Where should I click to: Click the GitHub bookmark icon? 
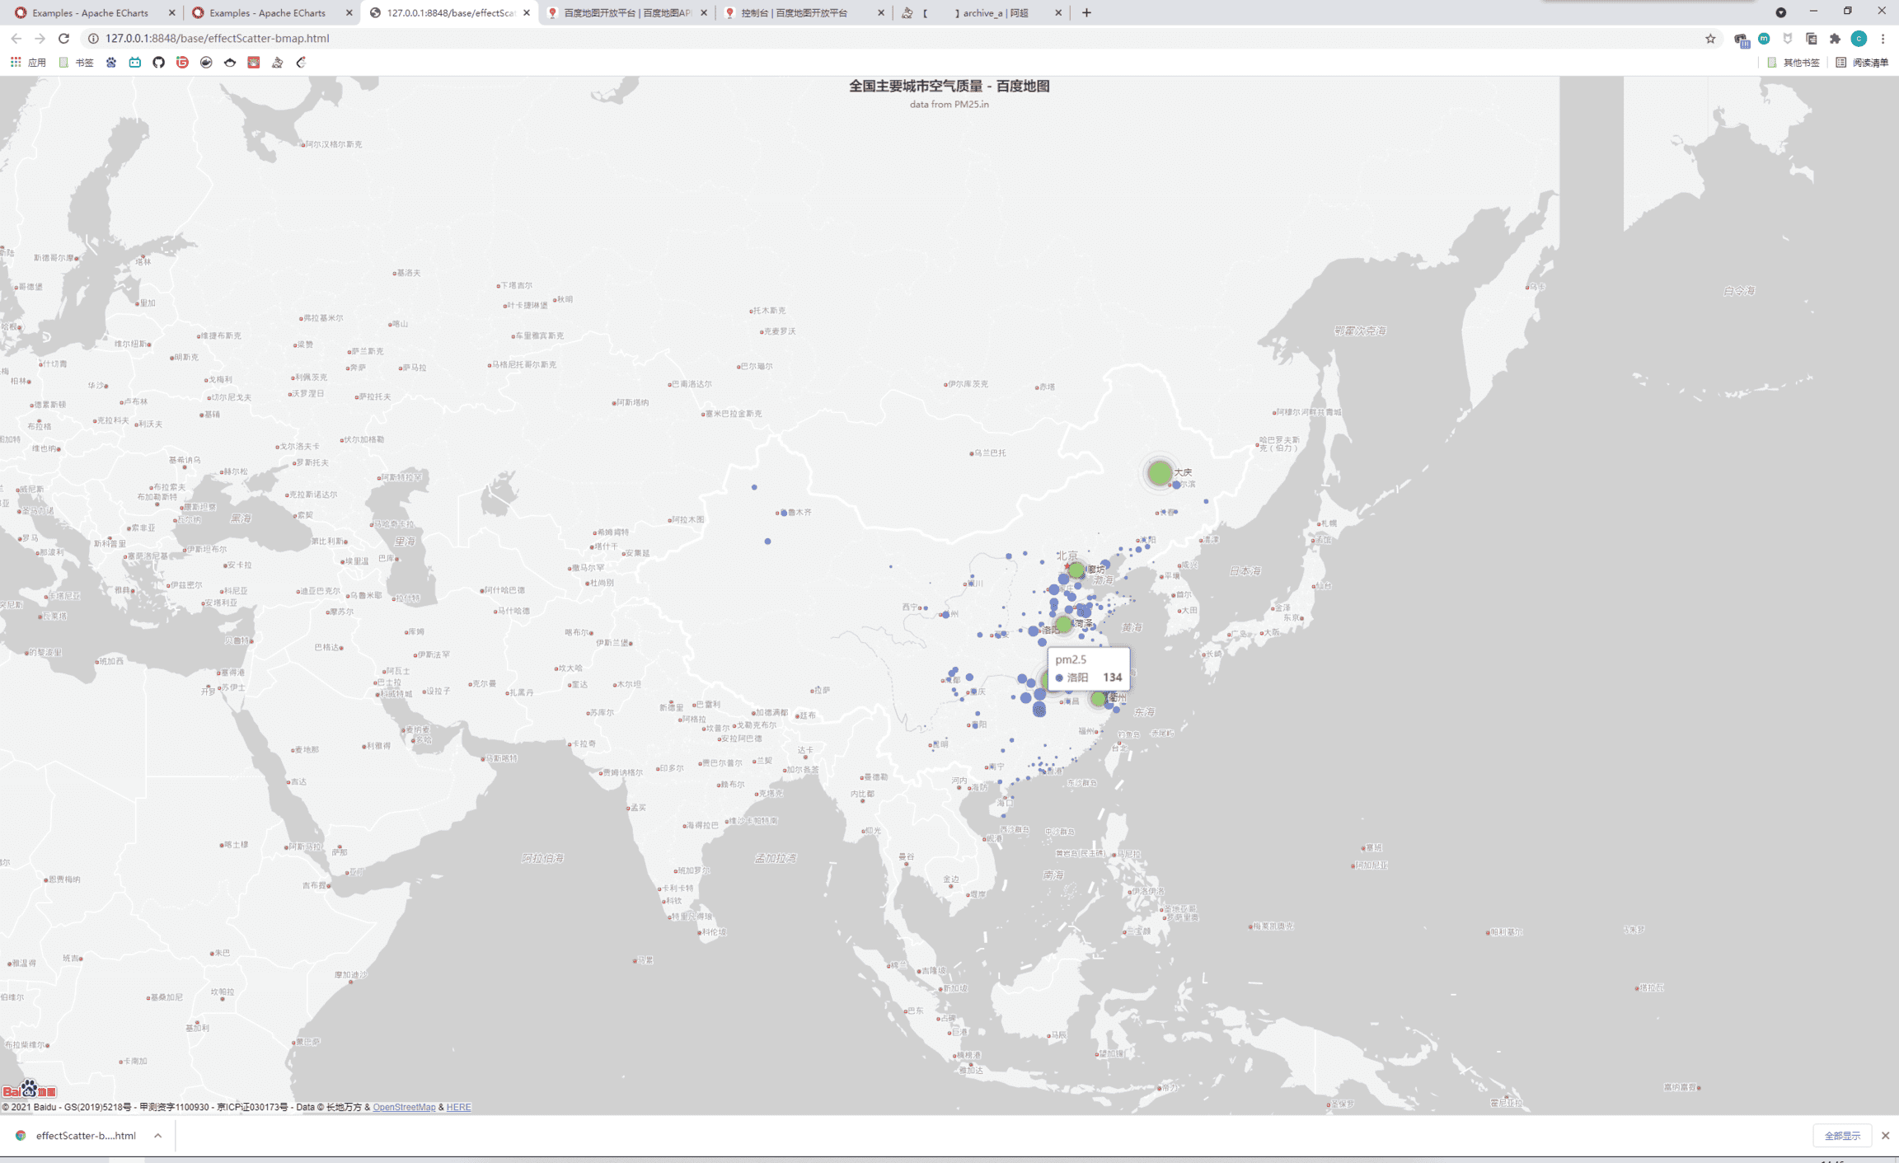coord(159,63)
